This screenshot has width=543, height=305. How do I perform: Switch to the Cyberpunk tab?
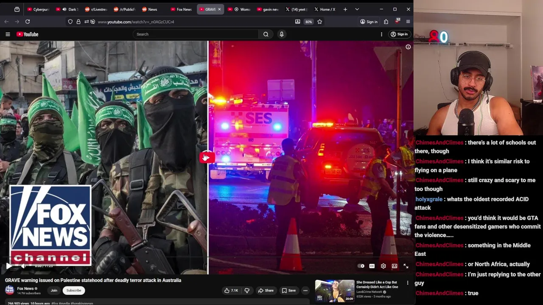pos(38,9)
